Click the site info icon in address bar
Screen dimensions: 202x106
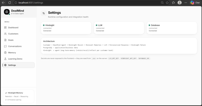click(x=16, y=3)
